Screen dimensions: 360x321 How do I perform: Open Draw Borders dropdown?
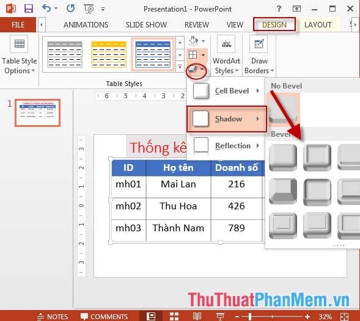coord(259,55)
